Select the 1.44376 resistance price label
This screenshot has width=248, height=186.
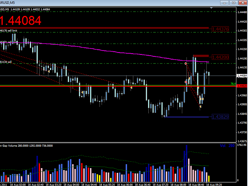(220, 29)
